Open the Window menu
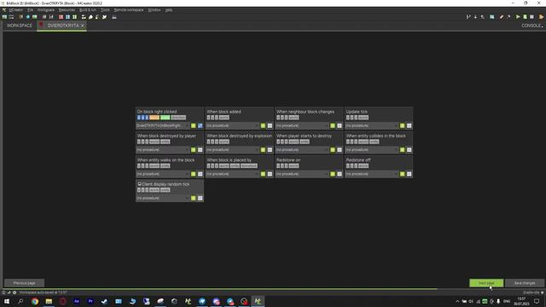The image size is (546, 307). pos(154,10)
